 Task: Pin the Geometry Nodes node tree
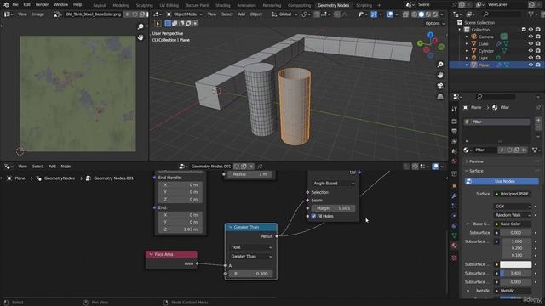click(260, 167)
